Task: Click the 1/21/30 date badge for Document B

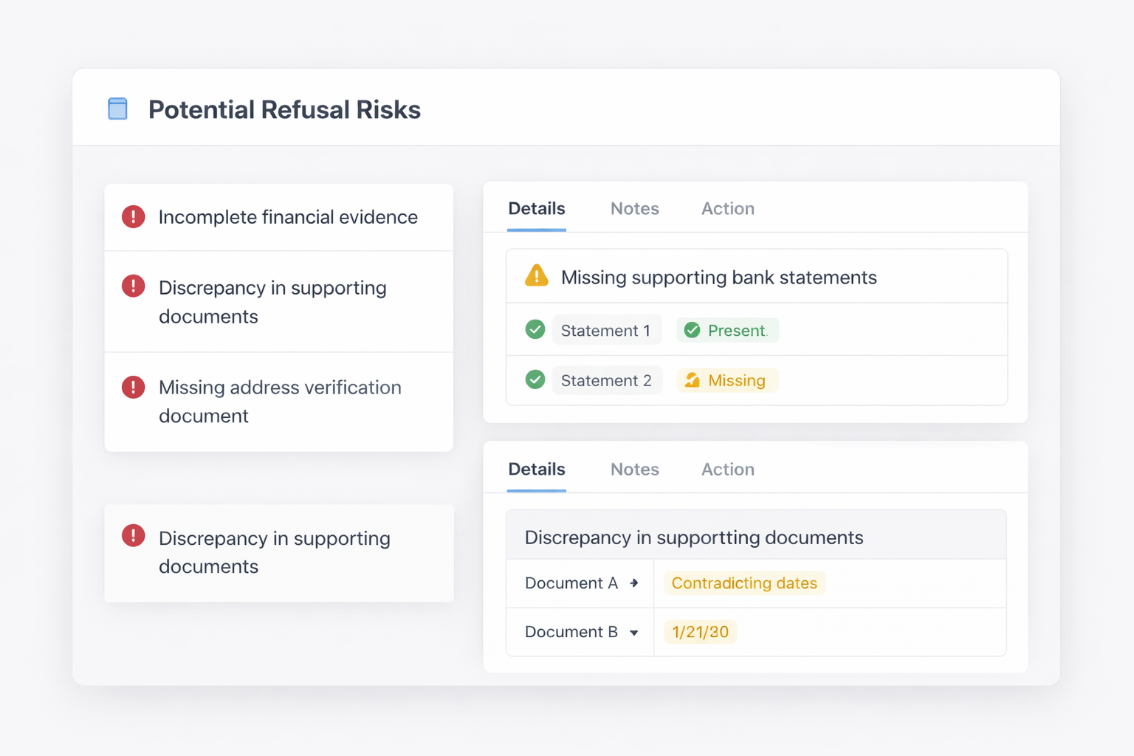Action: pyautogui.click(x=699, y=632)
